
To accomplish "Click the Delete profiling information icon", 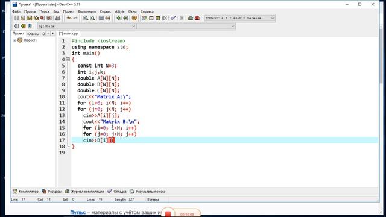I will pyautogui.click(x=197, y=18).
